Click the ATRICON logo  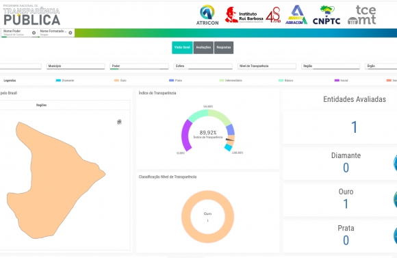[207, 15]
